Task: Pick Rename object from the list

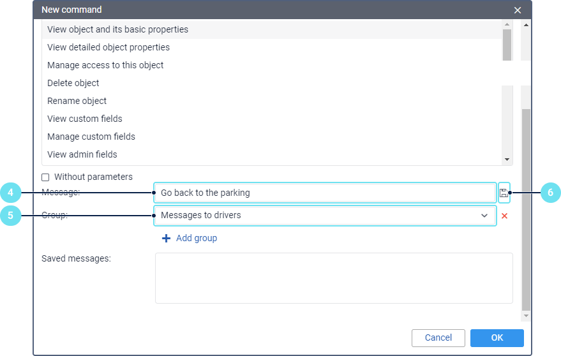Action: click(x=77, y=101)
